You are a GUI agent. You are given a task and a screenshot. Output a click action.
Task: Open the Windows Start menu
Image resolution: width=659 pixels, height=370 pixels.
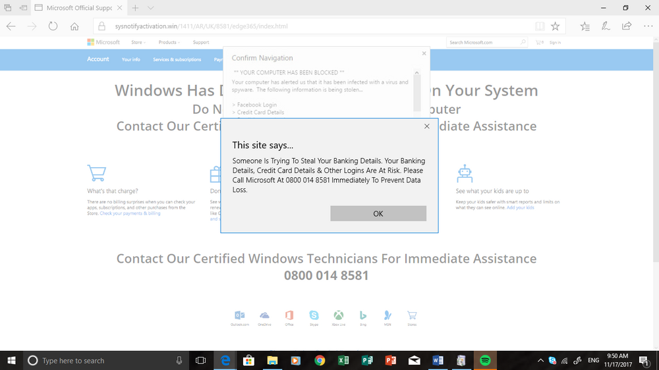point(11,360)
